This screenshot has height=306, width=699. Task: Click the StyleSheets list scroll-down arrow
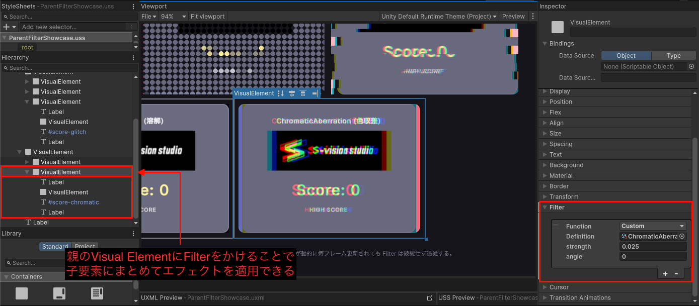click(x=135, y=47)
